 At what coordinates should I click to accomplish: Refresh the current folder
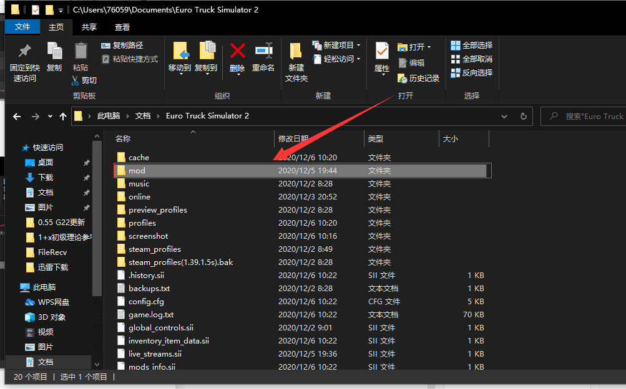click(524, 117)
